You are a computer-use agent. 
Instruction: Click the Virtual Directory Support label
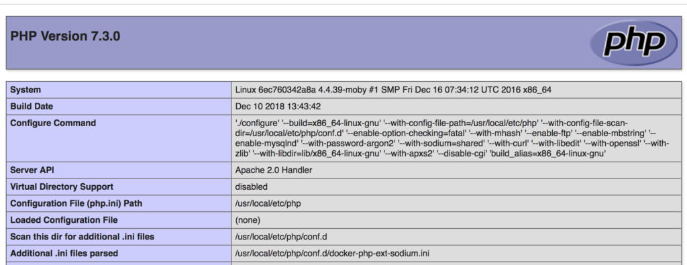click(x=62, y=187)
